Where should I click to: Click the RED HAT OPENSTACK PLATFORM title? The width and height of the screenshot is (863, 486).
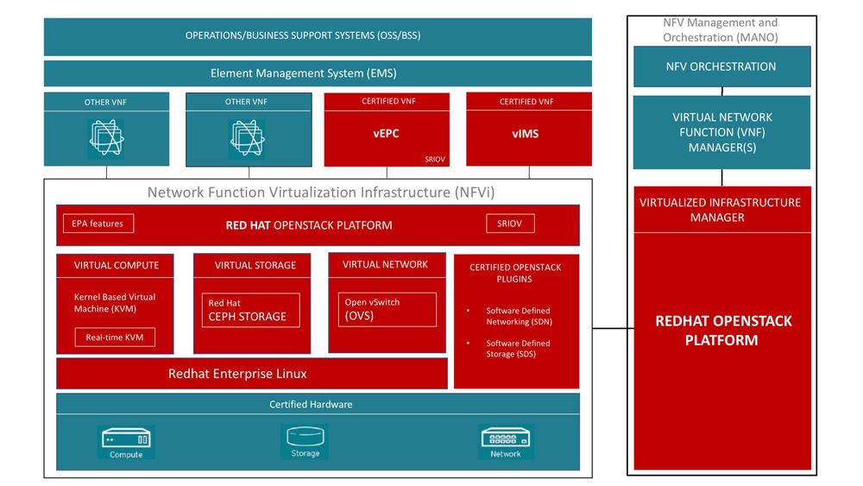309,225
